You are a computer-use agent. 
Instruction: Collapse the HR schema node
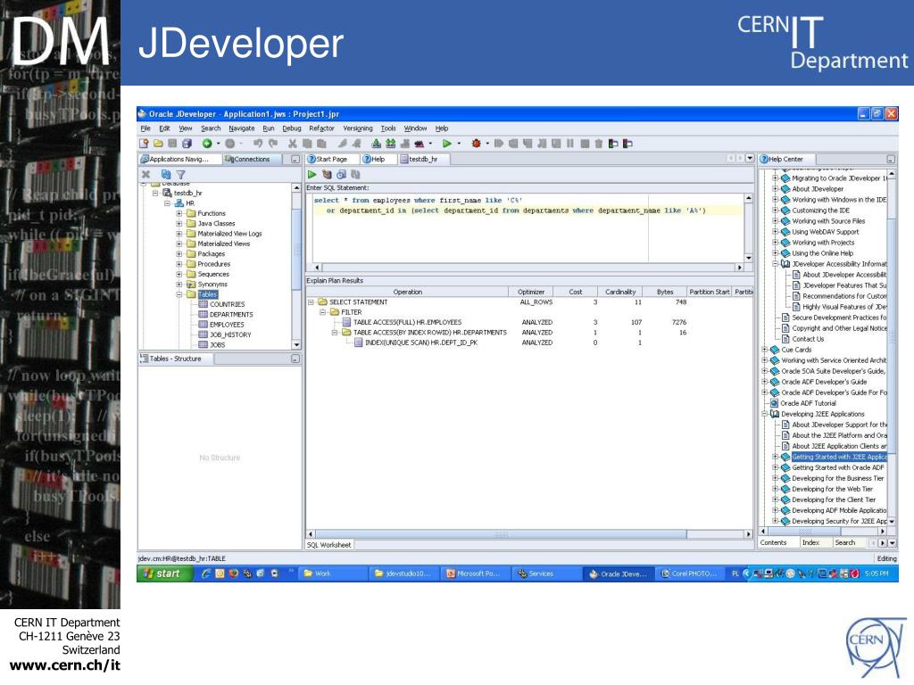167,203
